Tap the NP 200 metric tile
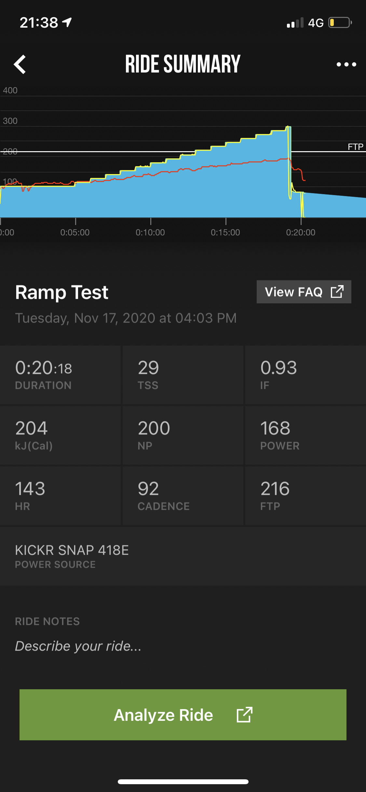 (x=183, y=435)
